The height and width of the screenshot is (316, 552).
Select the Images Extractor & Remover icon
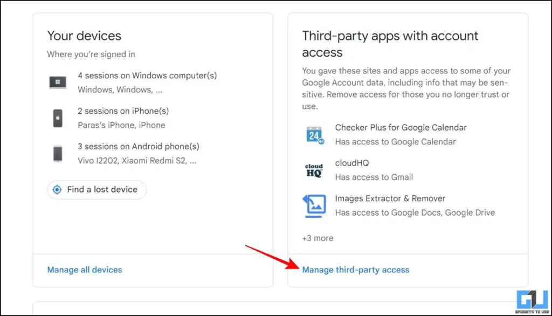pos(315,205)
